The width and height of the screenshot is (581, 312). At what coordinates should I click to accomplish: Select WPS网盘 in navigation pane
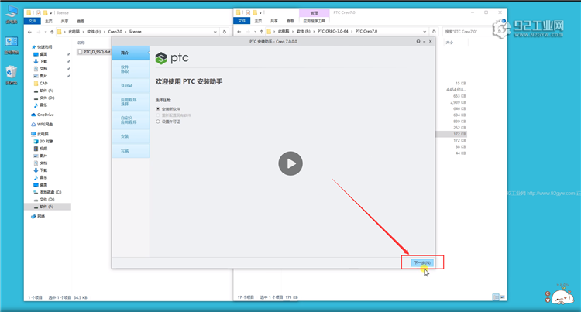(42, 125)
